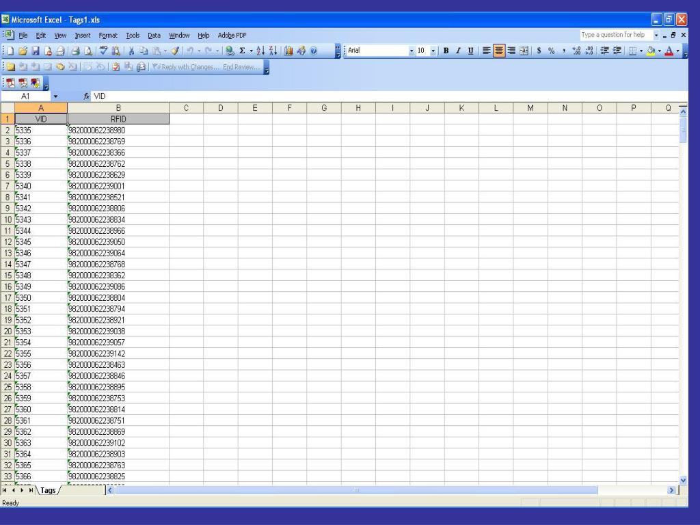Image resolution: width=700 pixels, height=525 pixels.
Task: Open Print Preview
Action: [88, 51]
